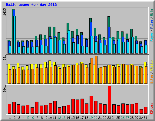Click day 21 on the x-axis

[x=100, y=118]
